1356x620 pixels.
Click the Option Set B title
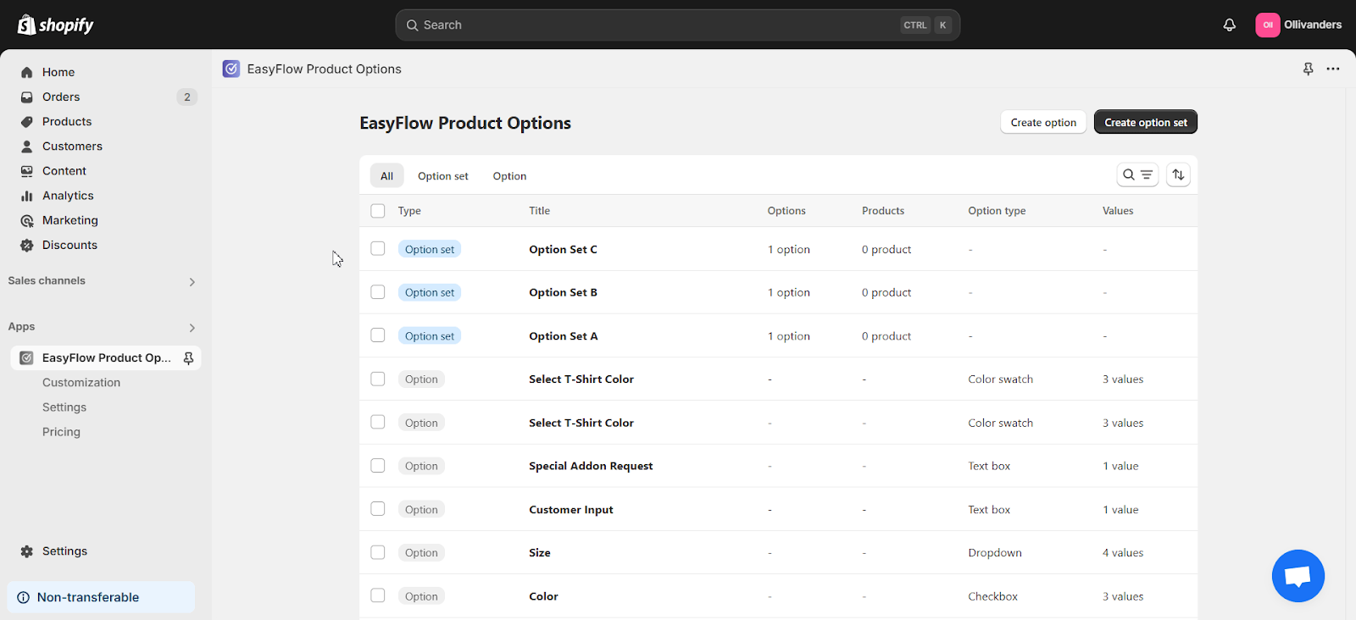coord(563,292)
